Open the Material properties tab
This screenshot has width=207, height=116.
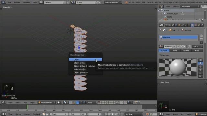(192, 25)
